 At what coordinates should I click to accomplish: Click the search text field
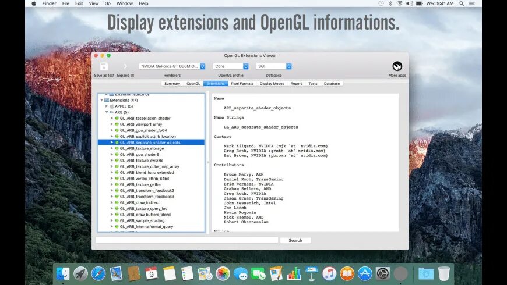click(x=186, y=240)
